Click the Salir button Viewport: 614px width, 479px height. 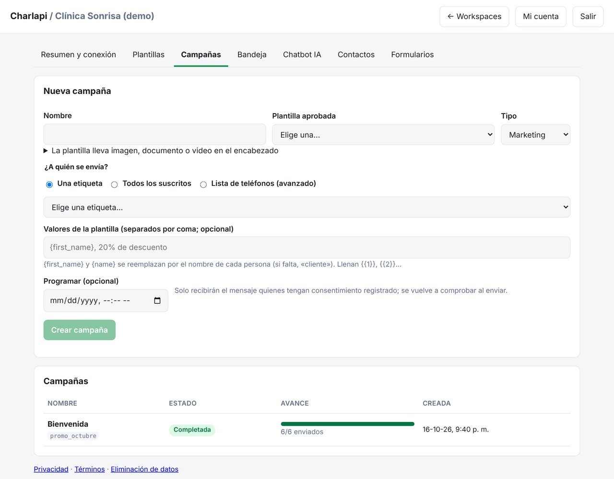point(588,16)
